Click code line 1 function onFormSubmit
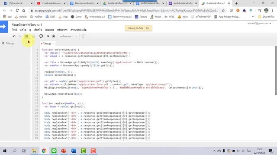This screenshot has width=277, height=155. pos(60,50)
